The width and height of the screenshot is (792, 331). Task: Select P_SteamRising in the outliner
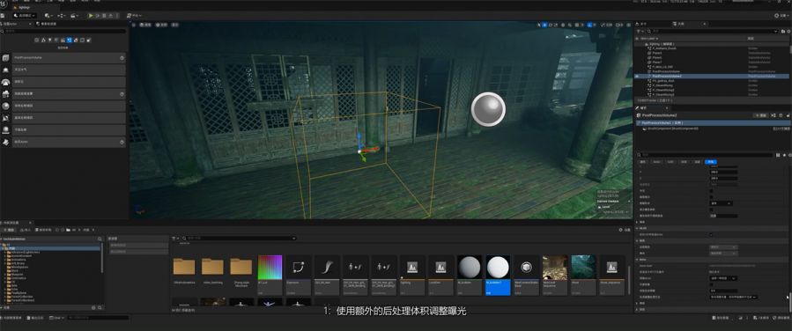[x=662, y=85]
